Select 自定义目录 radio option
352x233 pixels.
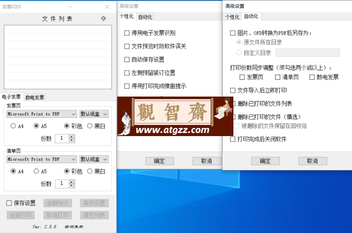(x=239, y=53)
